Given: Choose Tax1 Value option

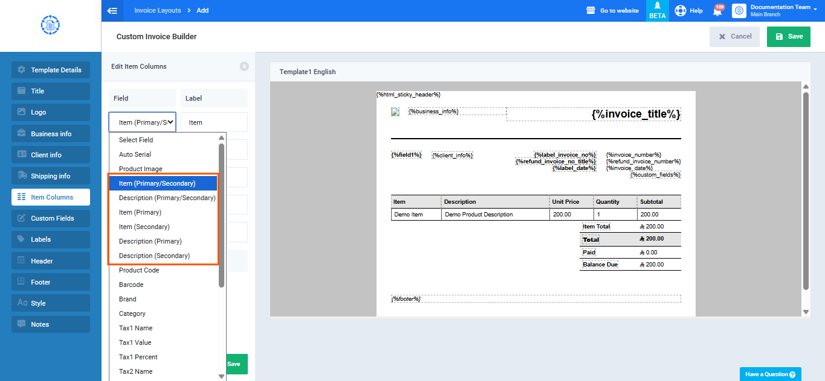Looking at the screenshot, I should coord(163,342).
